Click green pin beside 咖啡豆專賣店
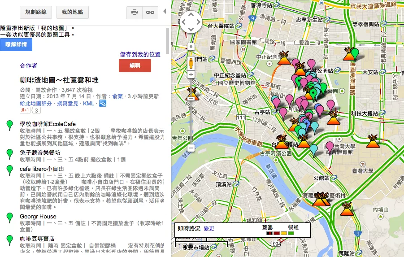This screenshot has height=257, width=404. [10, 240]
